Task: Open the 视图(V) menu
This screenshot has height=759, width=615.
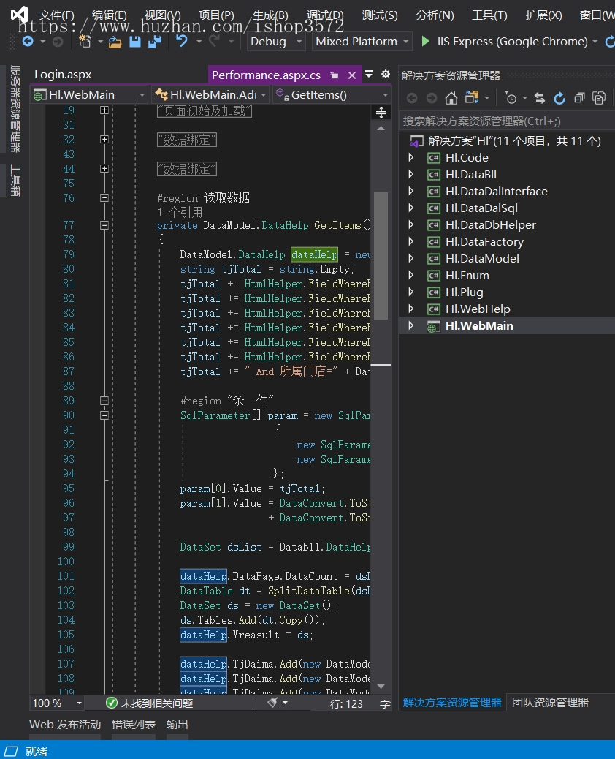Action: [162, 15]
